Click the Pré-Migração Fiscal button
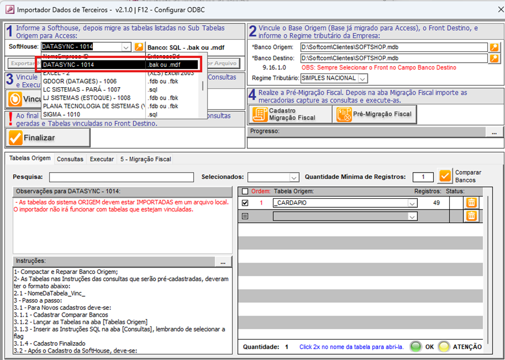Screen dimensions: 505x360 [x=374, y=114]
